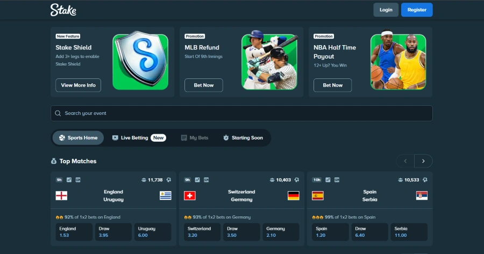
Task: Click the badge icon after 10,533
Action: click(425, 180)
